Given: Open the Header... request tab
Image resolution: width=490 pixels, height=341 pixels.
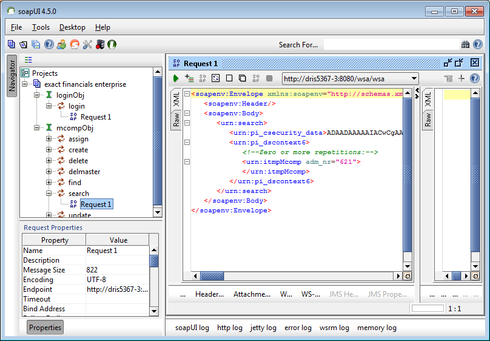Looking at the screenshot, I should coord(209,294).
